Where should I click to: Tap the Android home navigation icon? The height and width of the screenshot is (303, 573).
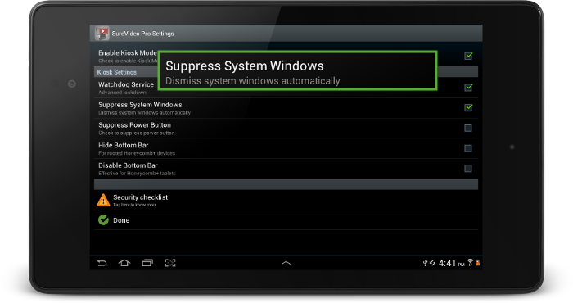tap(124, 263)
